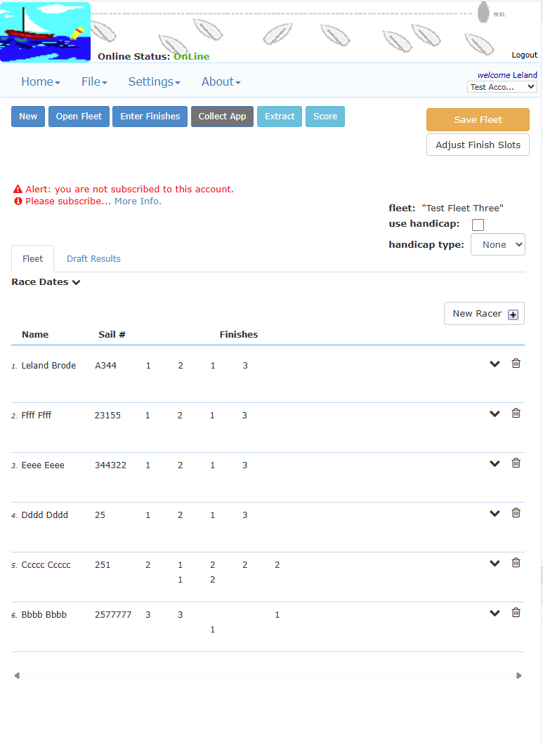Open the Test Account selector dropdown
Viewport: 543px width, 742px height.
(x=502, y=87)
